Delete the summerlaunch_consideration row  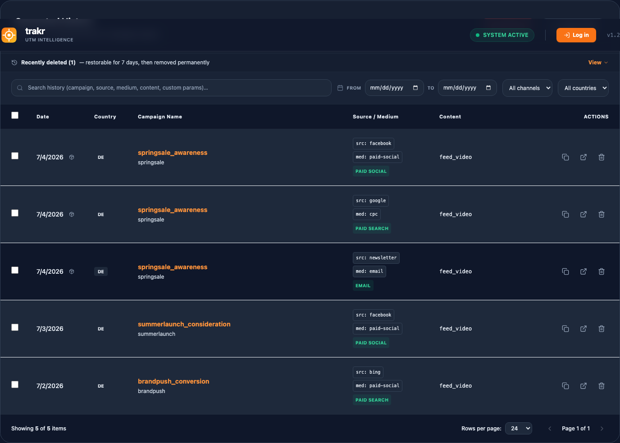(602, 329)
